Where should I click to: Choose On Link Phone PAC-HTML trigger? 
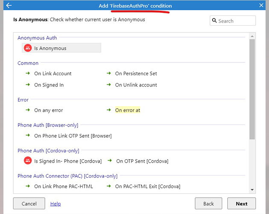[63, 187]
